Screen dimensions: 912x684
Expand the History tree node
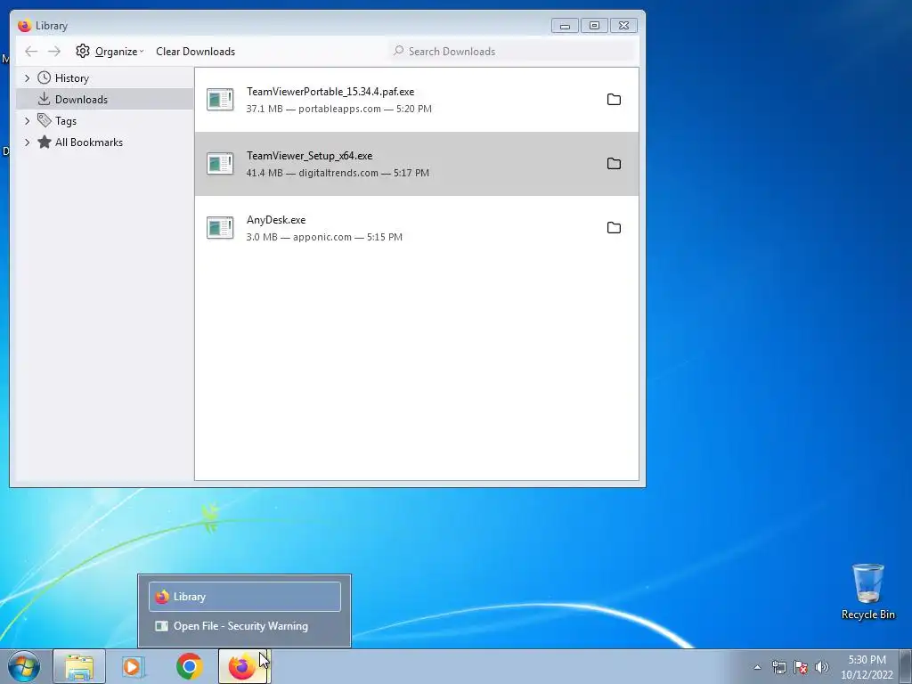[27, 78]
